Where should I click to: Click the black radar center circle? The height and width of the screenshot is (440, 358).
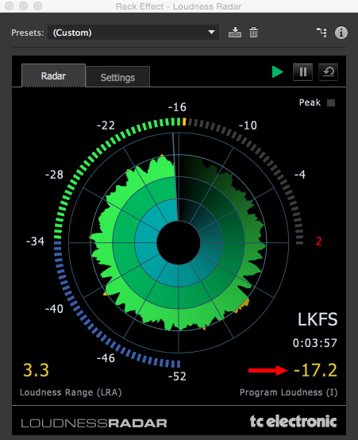click(179, 243)
